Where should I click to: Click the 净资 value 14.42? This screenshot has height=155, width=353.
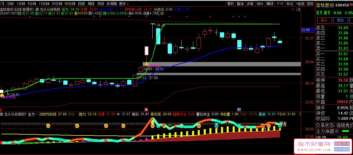pos(343,113)
